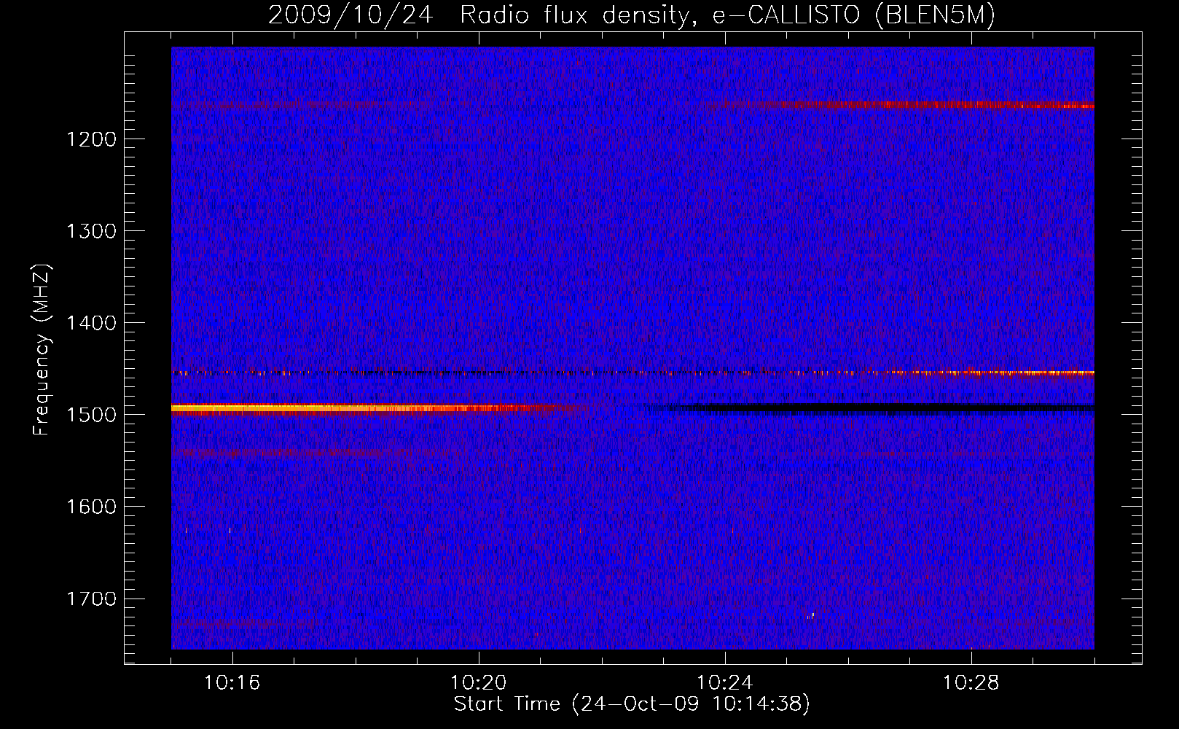Click the 1500 frequency tick label

click(91, 415)
